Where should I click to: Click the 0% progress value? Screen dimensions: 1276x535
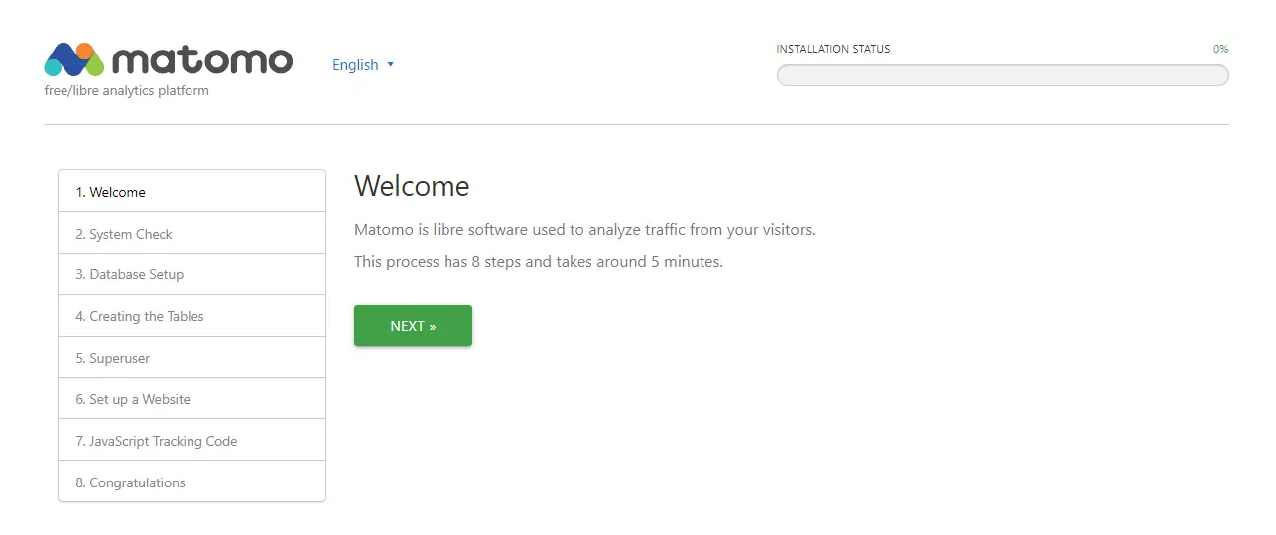[1220, 49]
